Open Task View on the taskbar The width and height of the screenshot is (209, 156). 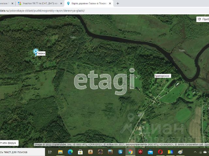pyautogui.click(x=50, y=152)
